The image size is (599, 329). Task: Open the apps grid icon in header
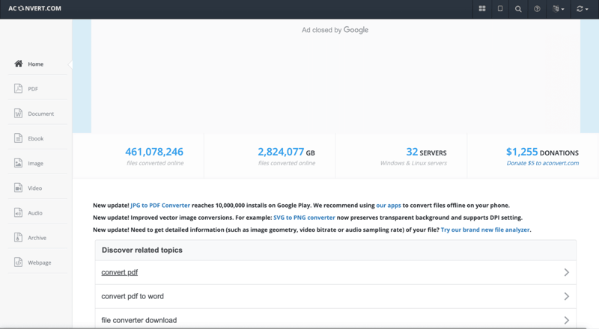coord(481,9)
